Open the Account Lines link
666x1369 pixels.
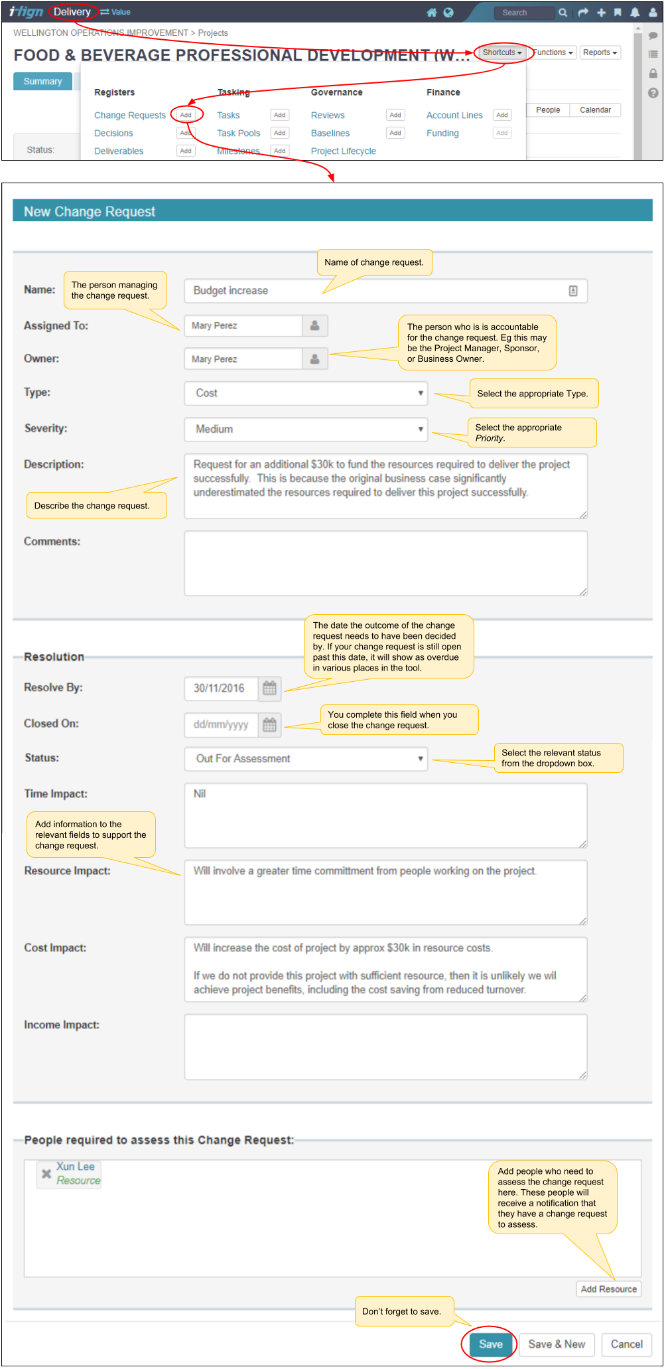454,116
